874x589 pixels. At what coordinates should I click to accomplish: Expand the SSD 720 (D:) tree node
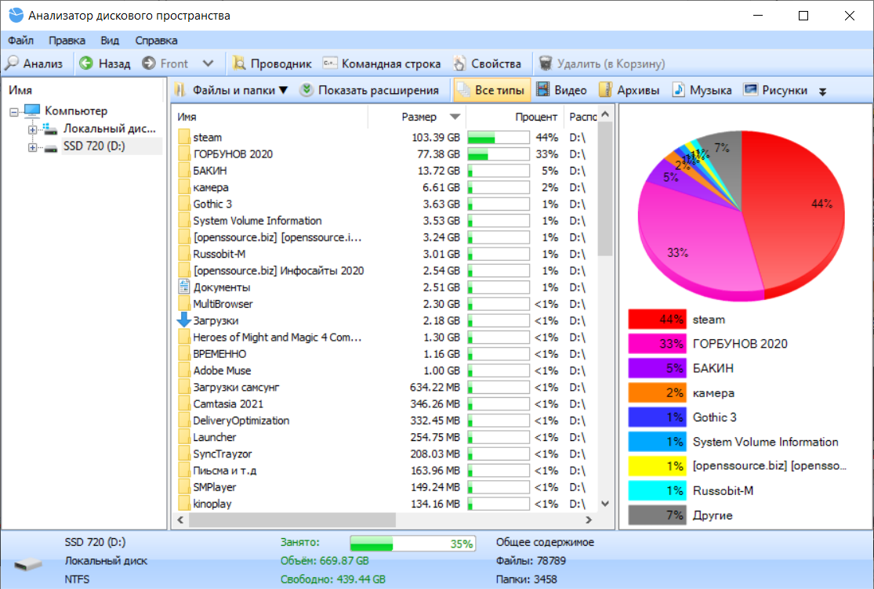point(32,147)
